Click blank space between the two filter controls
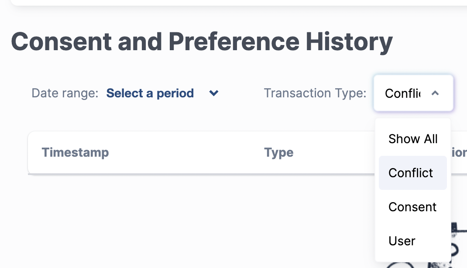 tap(241, 93)
